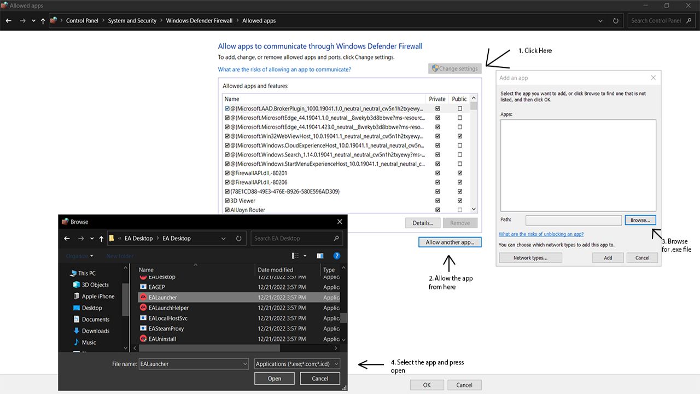700x394 pixels.
Task: Expand the file type filter dropdown
Action: (x=336, y=364)
